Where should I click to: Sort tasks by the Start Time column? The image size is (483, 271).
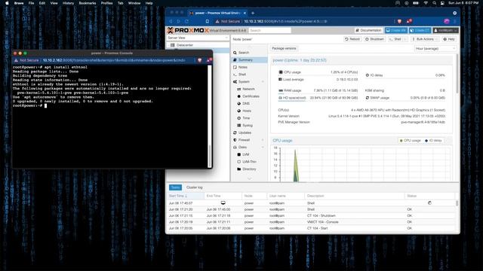pos(186,196)
